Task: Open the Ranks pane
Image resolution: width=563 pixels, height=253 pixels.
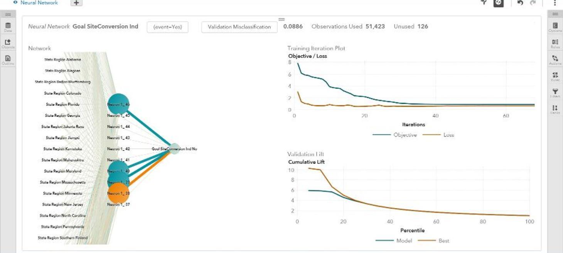Action: click(555, 109)
